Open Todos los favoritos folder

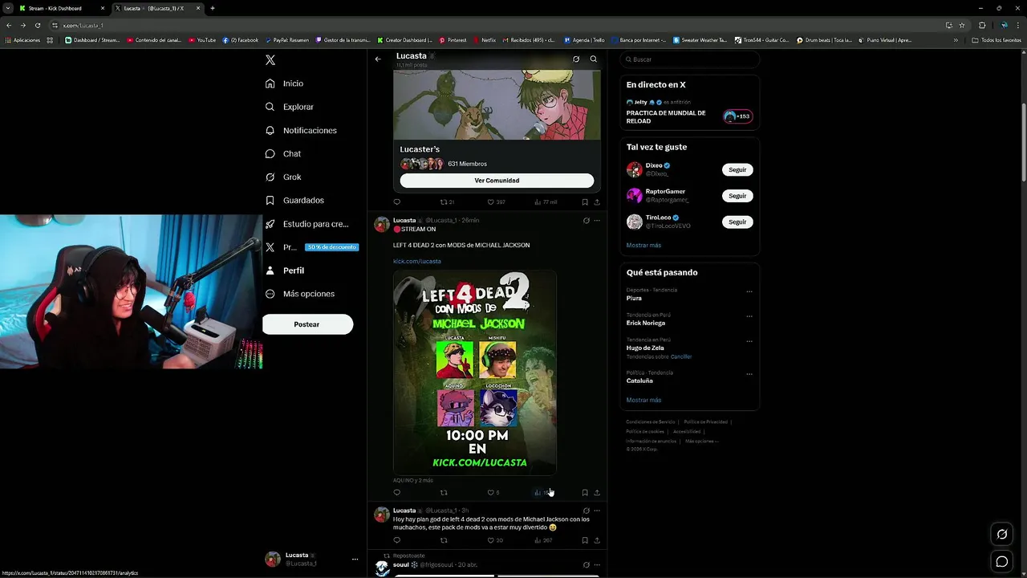pos(997,40)
